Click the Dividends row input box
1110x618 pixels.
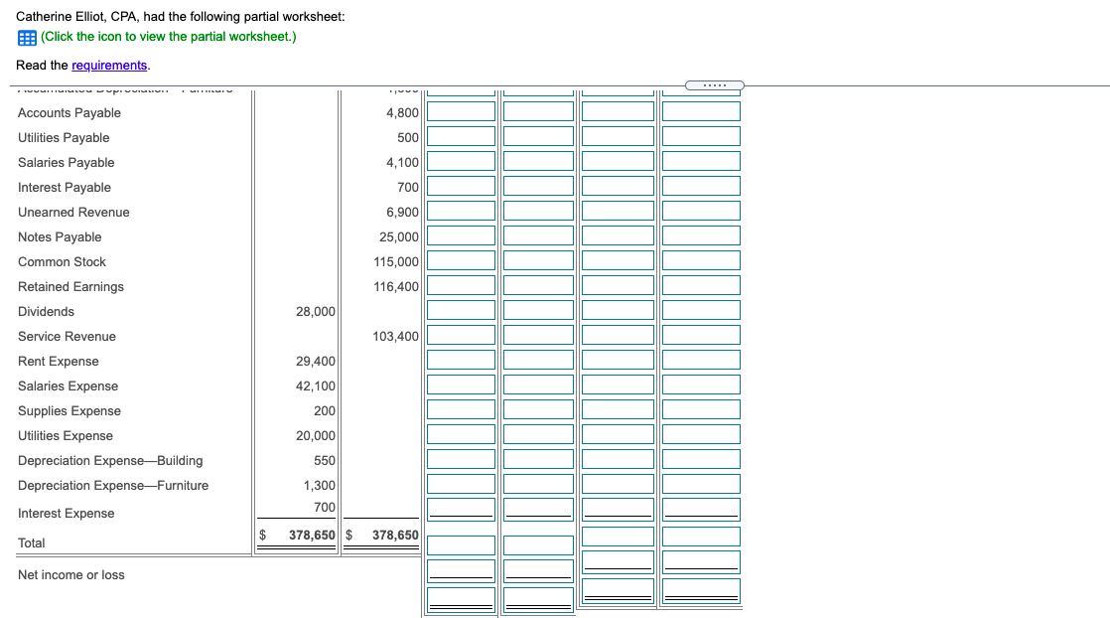[461, 309]
